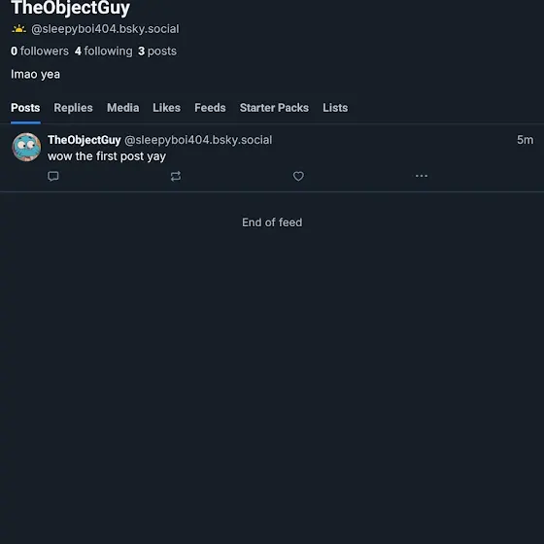The width and height of the screenshot is (544, 544).
Task: Switch to the Lists tab
Action: click(335, 108)
